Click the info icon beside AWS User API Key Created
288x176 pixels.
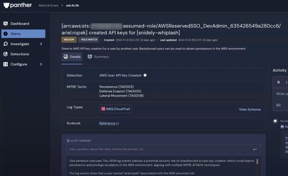pos(145,75)
